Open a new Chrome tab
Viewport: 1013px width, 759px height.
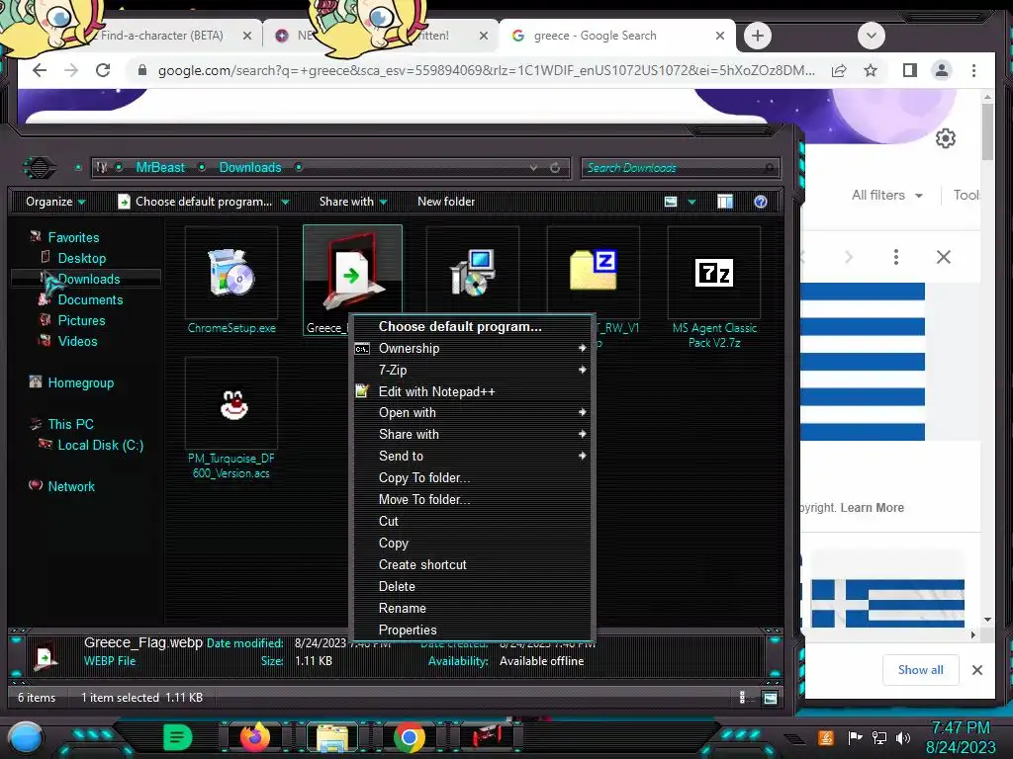pyautogui.click(x=757, y=36)
